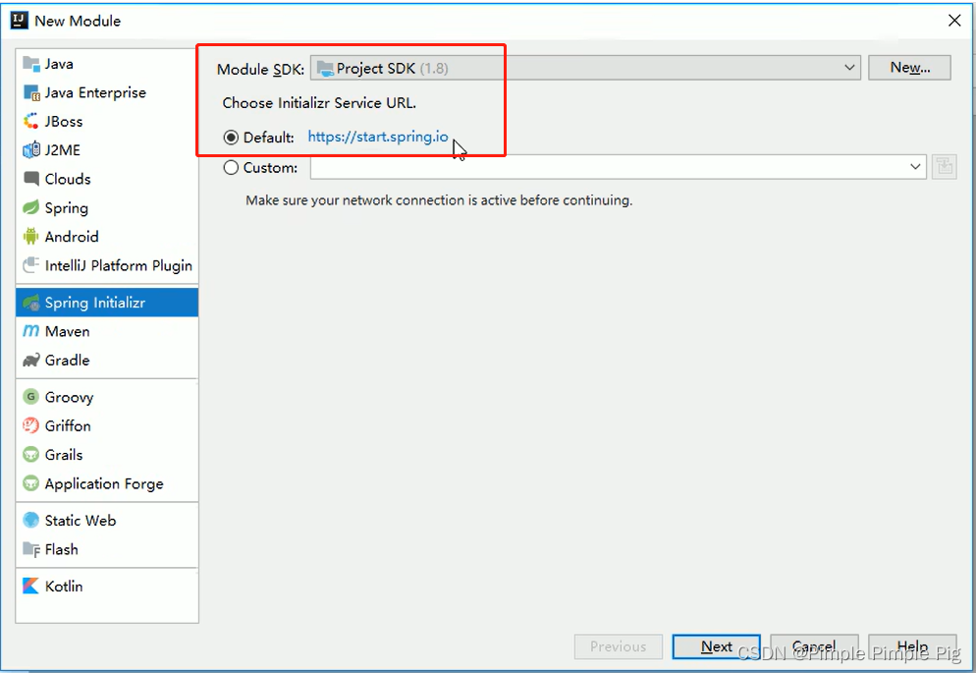976x673 pixels.
Task: Click the Next button
Action: [x=717, y=646]
